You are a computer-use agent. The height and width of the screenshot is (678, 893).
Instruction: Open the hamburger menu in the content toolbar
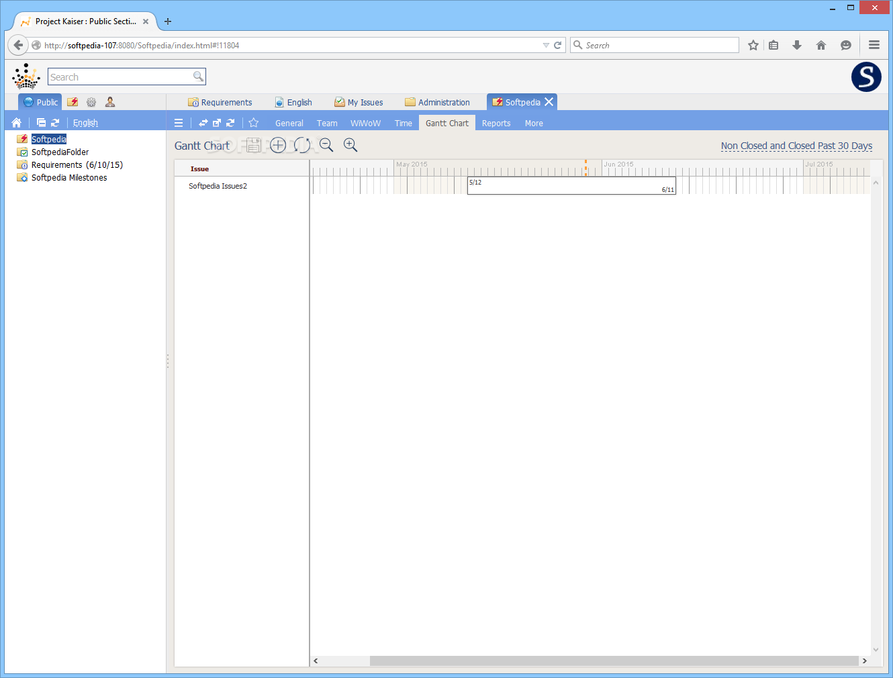tap(179, 123)
